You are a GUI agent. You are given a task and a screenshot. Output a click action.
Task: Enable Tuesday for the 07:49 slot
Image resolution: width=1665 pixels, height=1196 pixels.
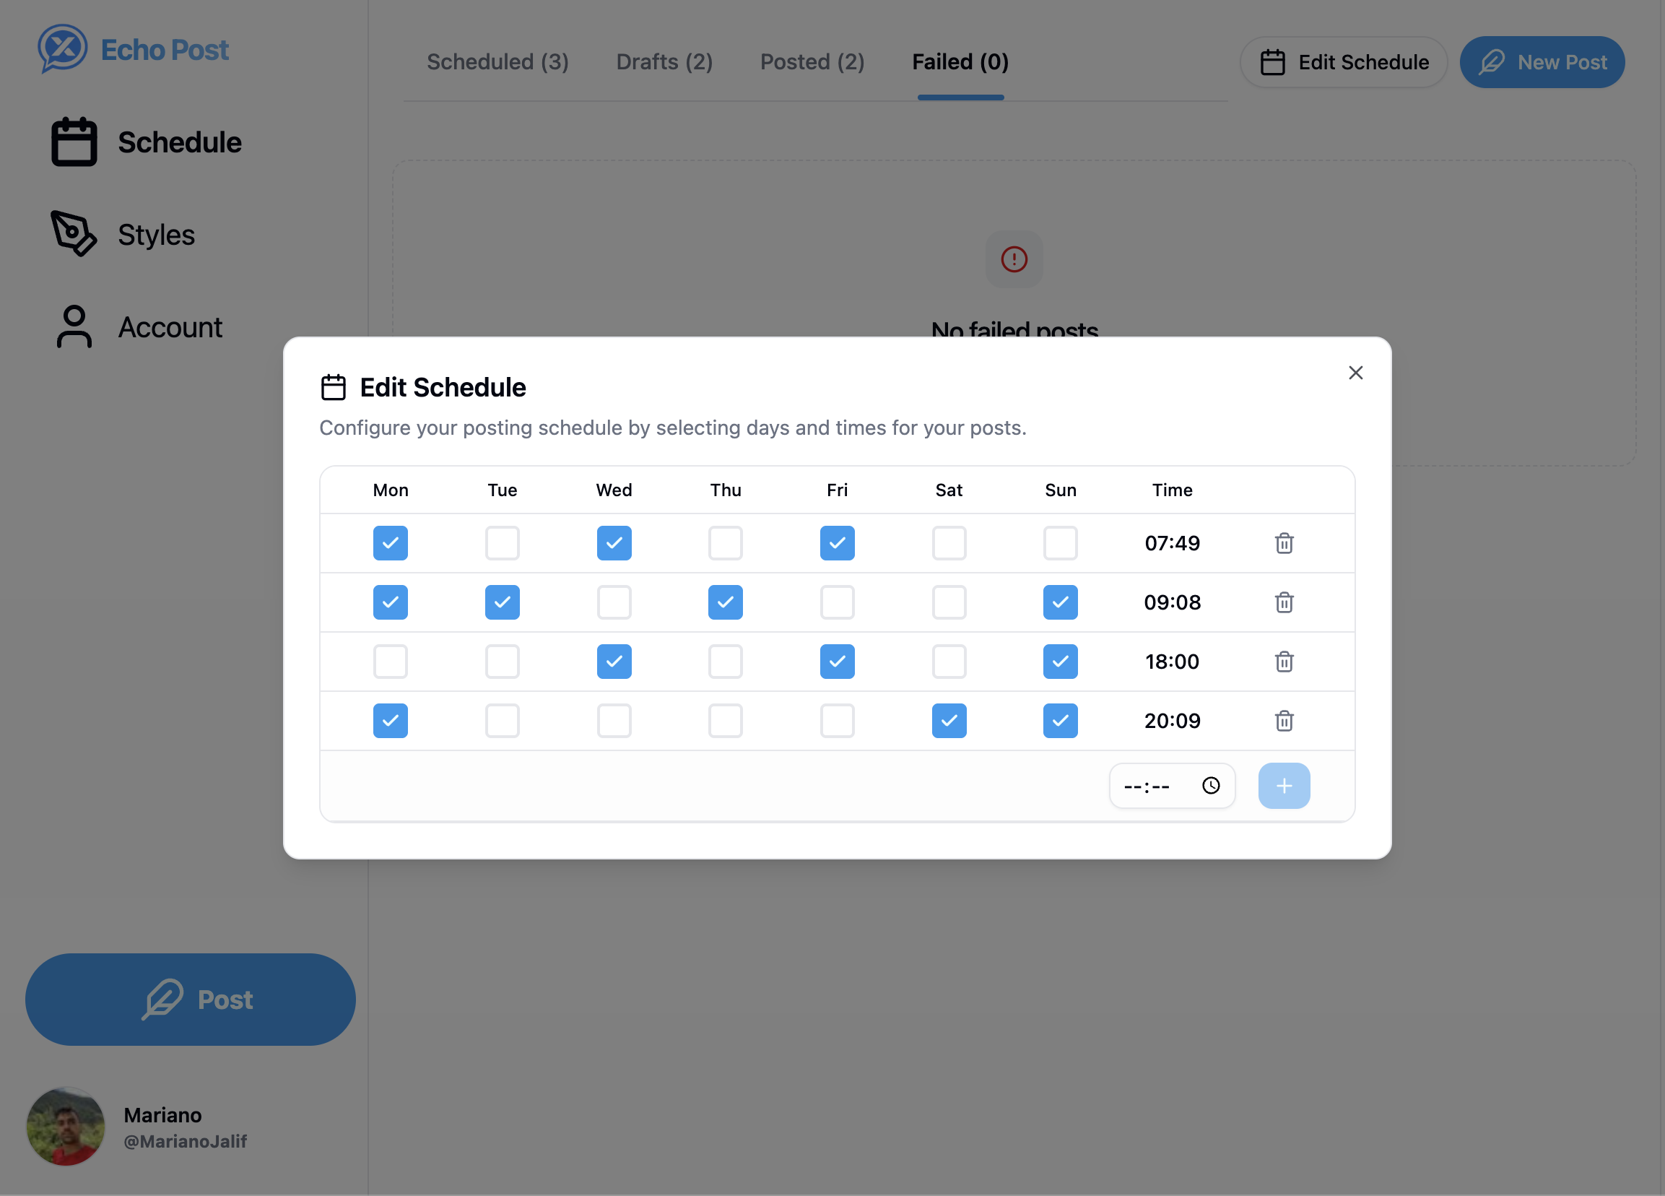(x=502, y=543)
